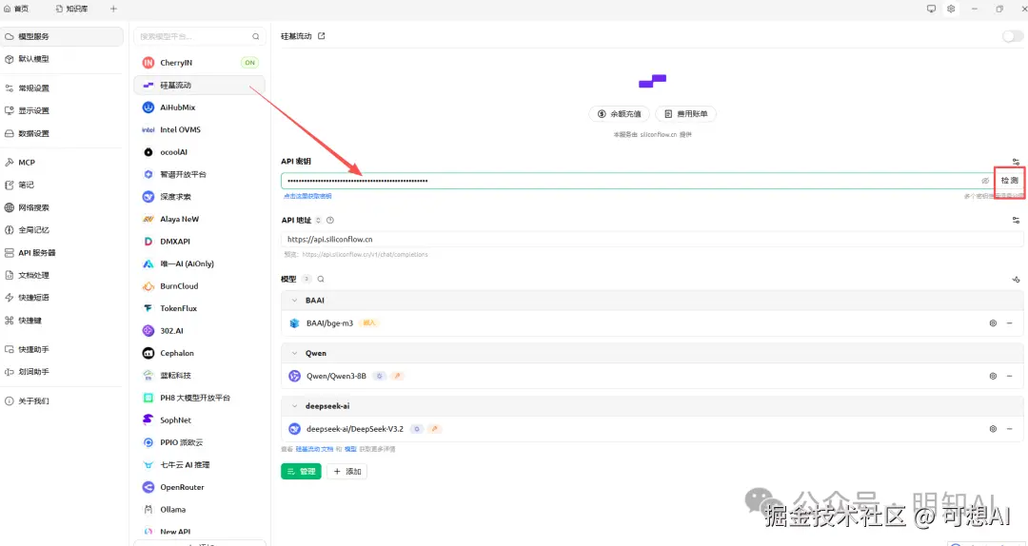Select the 唯一AI (AiOnly) provider
Screen dimensions: 1028x546
(x=199, y=263)
